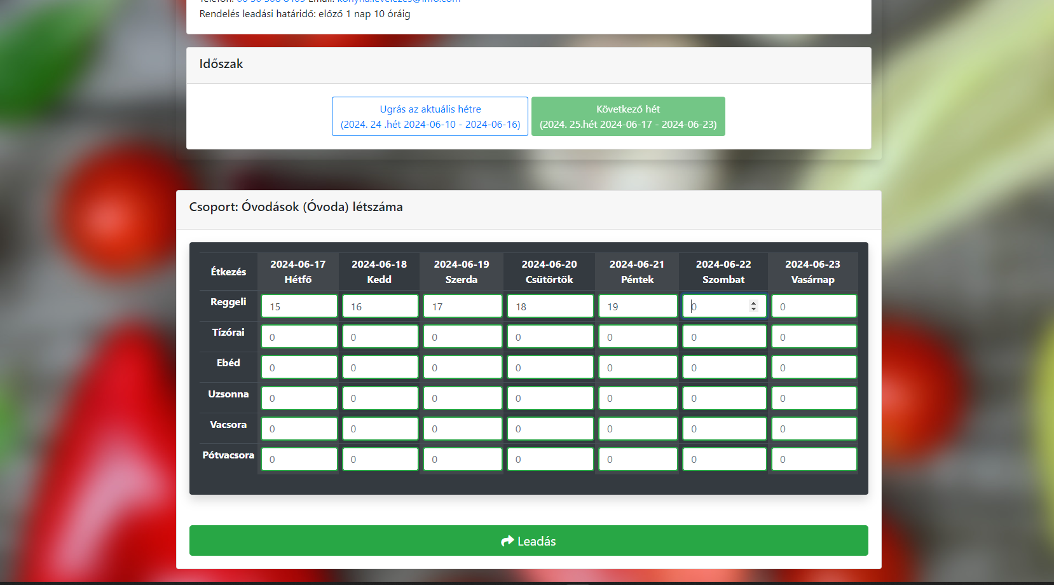Focus the Sunday Pótvacsora input field
The width and height of the screenshot is (1054, 585).
pos(814,459)
